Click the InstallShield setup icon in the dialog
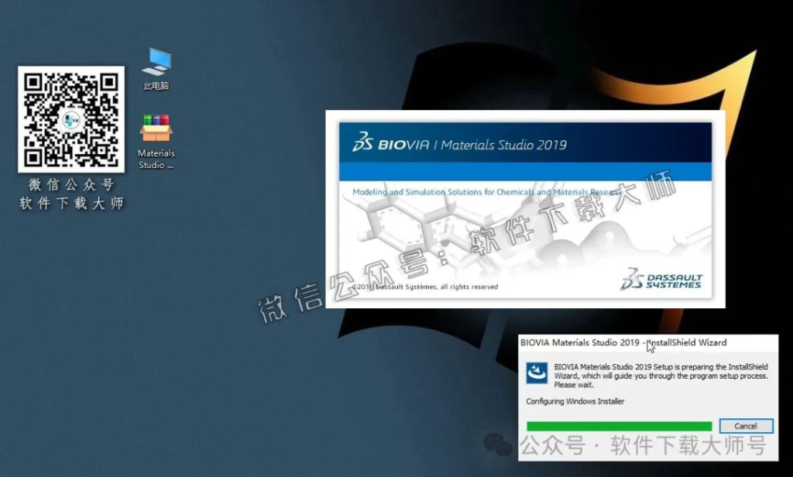Screen dimensions: 793x477 pyautogui.click(x=537, y=373)
